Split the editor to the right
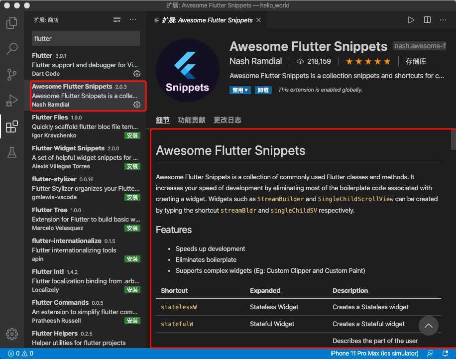The width and height of the screenshot is (456, 359). (x=427, y=20)
